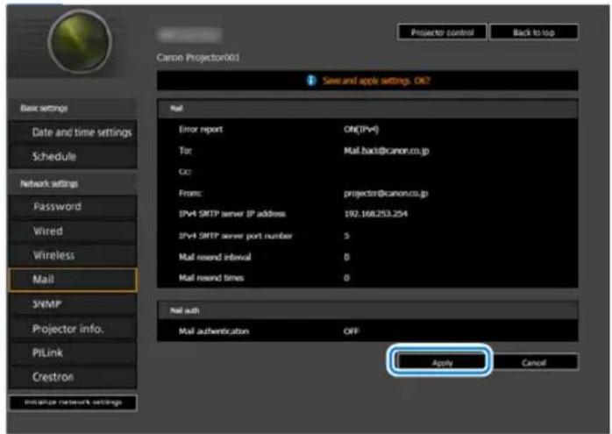Click Initialize network settings button
The image size is (612, 434).
coord(73,402)
